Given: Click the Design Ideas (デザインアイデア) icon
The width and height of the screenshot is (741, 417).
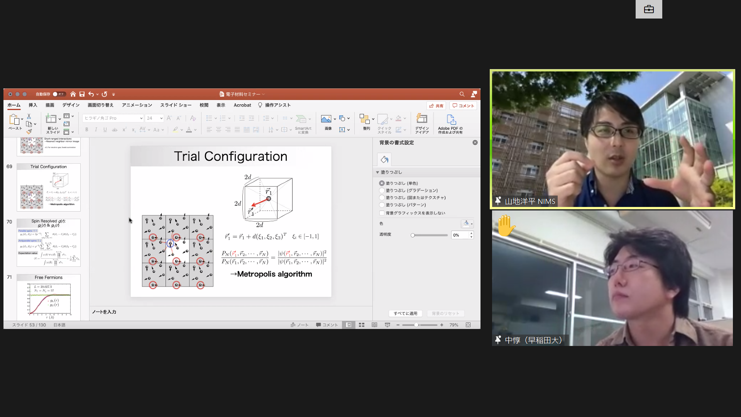Looking at the screenshot, I should (x=422, y=119).
